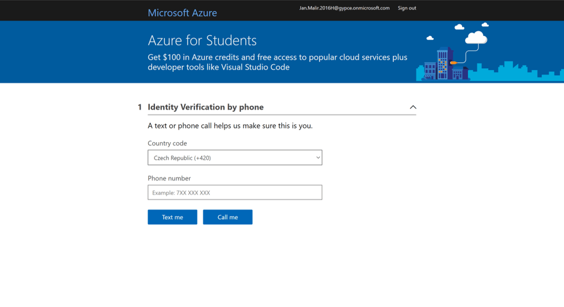Viewport: 564px width, 307px height.
Task: Click the small cloud at the banner's left
Action: tap(430, 38)
